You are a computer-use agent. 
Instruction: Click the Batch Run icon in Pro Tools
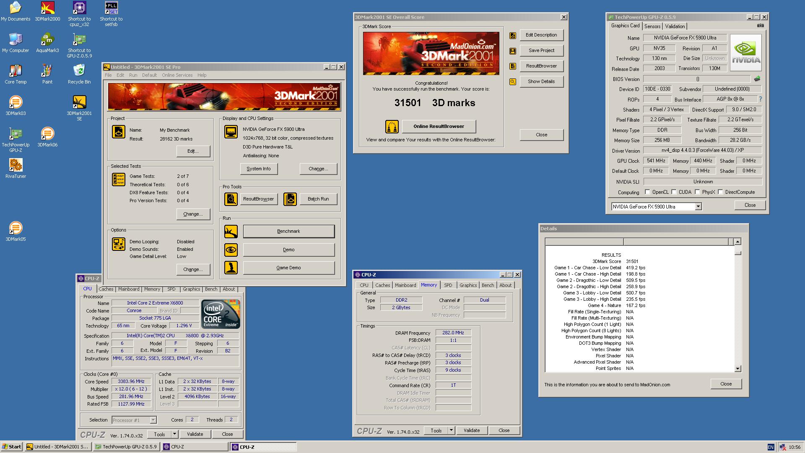pyautogui.click(x=290, y=199)
